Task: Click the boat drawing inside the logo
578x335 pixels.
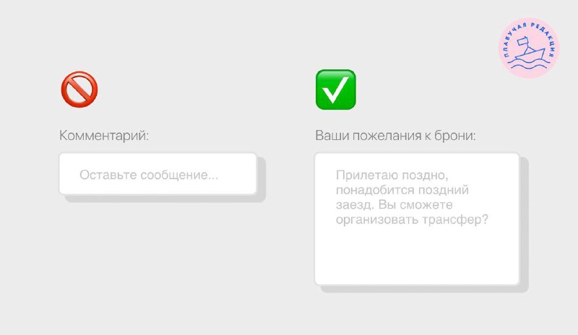Action: tap(530, 51)
